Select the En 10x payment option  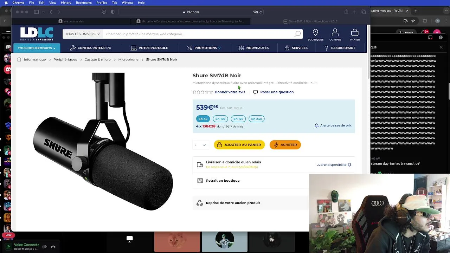[x=220, y=119]
